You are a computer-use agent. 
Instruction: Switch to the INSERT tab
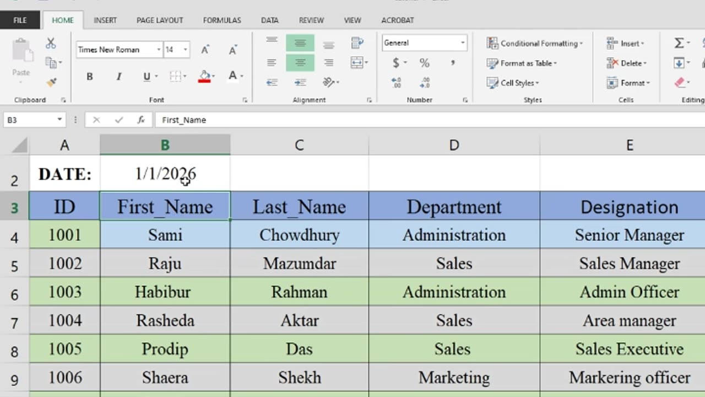pyautogui.click(x=105, y=20)
